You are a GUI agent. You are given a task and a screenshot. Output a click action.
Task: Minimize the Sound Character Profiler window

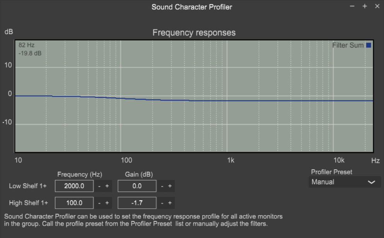coord(352,6)
